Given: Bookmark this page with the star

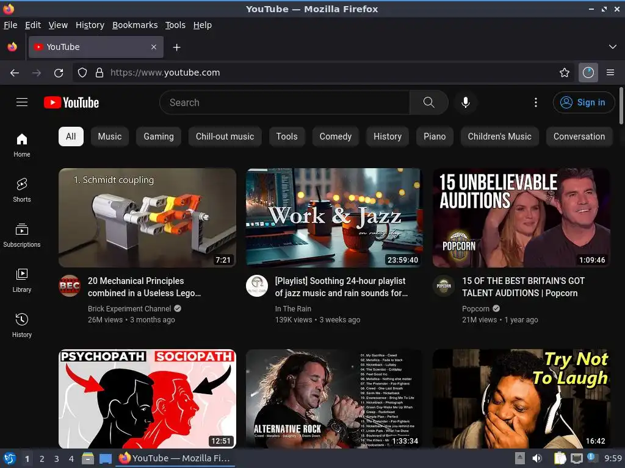Looking at the screenshot, I should 564,73.
